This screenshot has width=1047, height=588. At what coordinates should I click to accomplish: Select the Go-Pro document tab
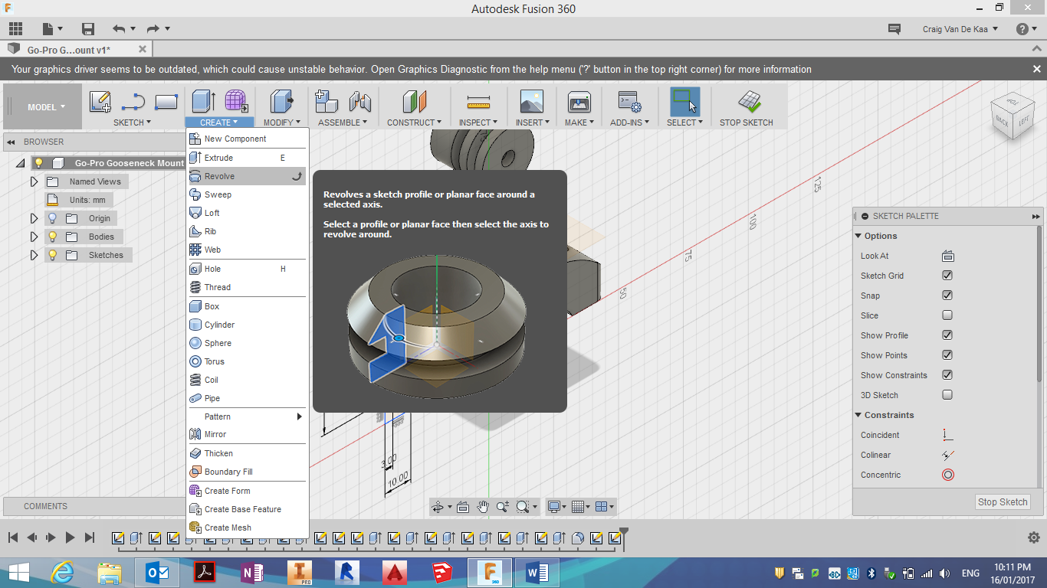point(75,50)
